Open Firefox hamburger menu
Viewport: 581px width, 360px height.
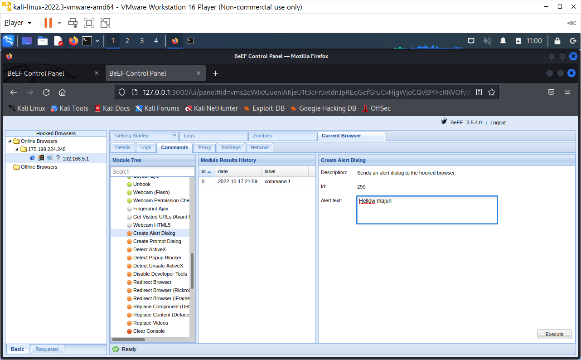[x=567, y=92]
